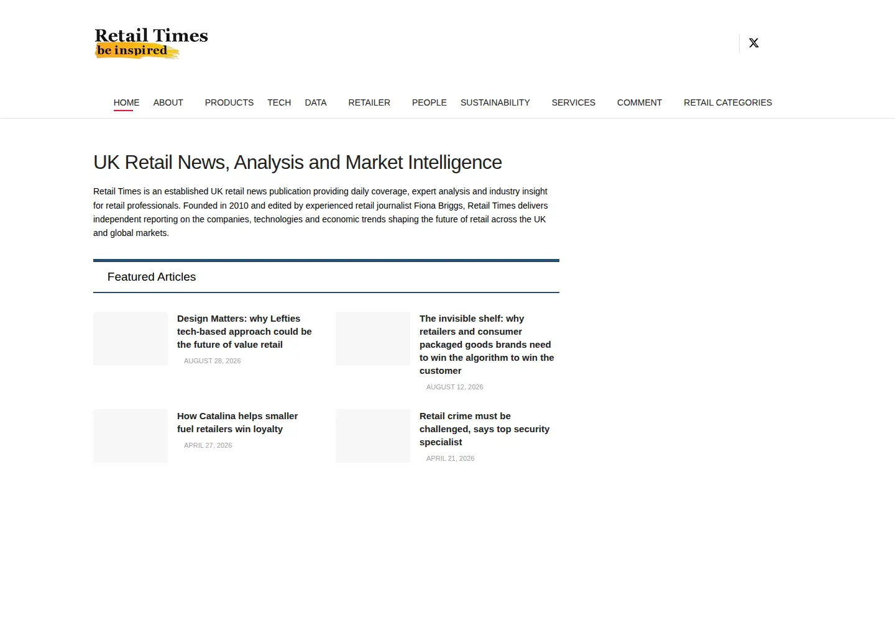The width and height of the screenshot is (895, 621).
Task: Open the Retailer menu
Action: pos(369,102)
